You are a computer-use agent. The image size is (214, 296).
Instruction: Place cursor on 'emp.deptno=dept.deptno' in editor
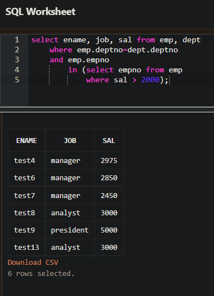point(127,50)
